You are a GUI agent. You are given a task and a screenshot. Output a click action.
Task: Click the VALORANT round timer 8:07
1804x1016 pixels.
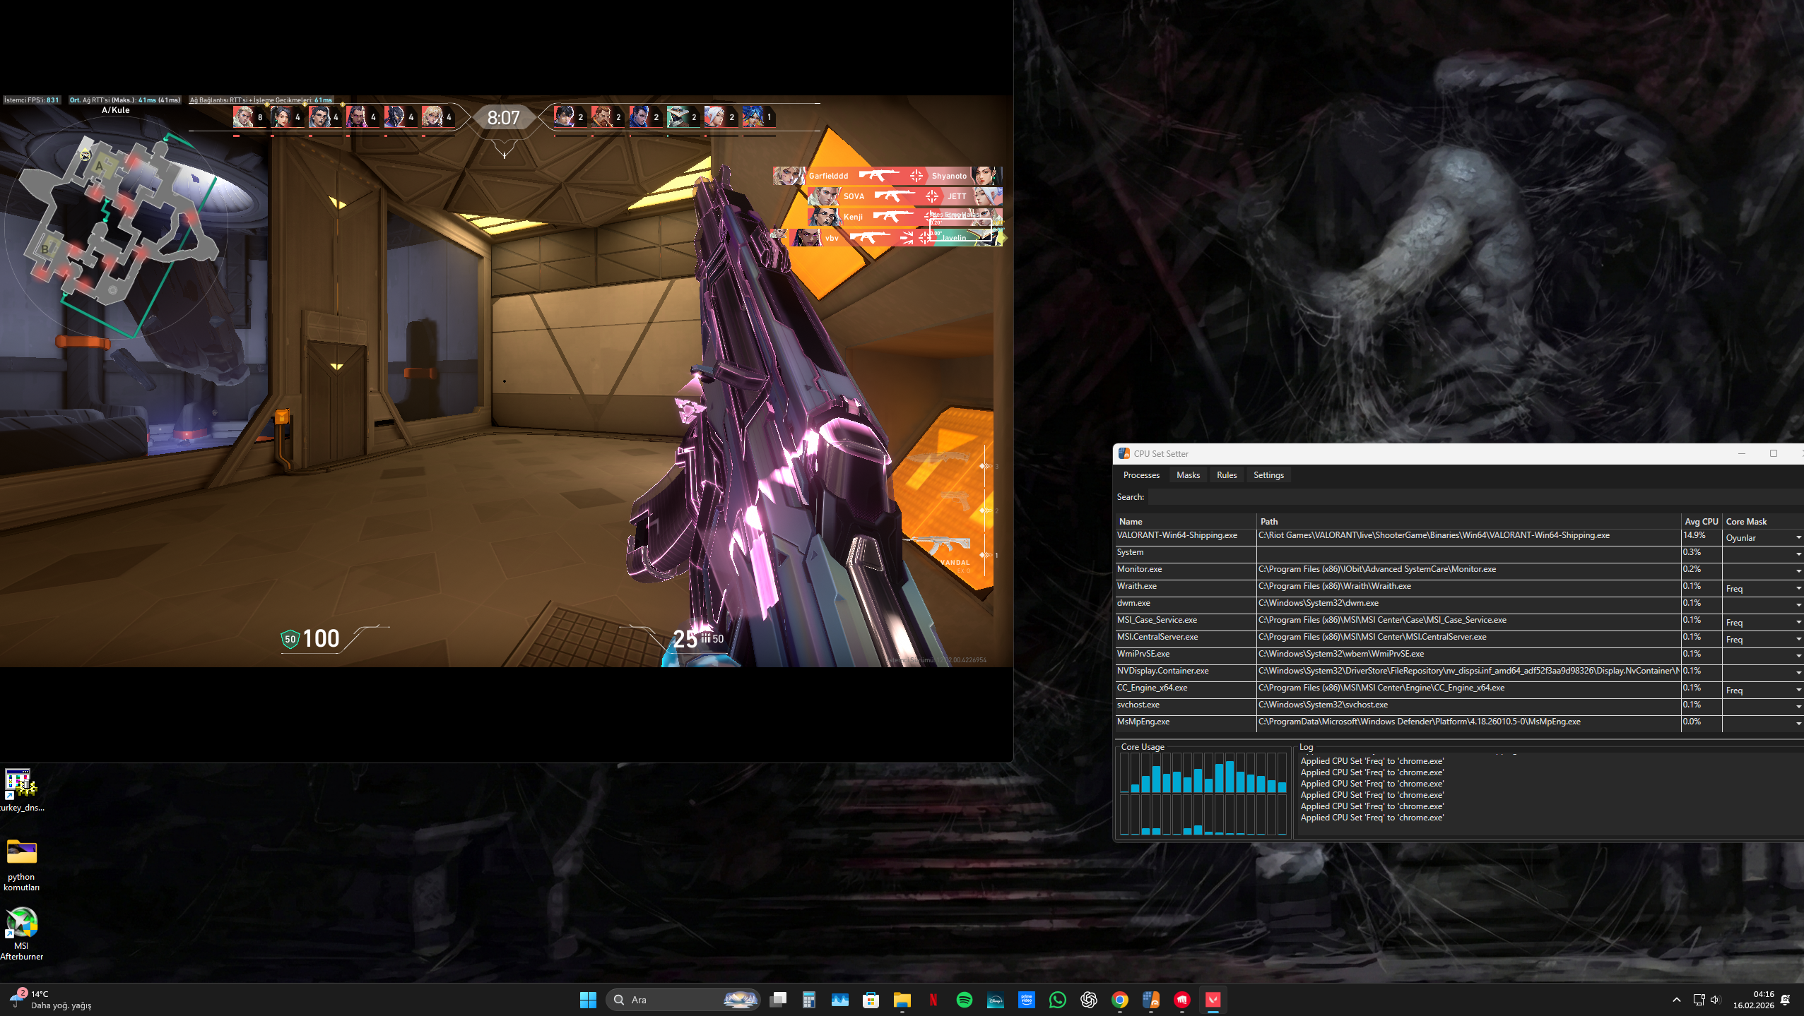(503, 118)
